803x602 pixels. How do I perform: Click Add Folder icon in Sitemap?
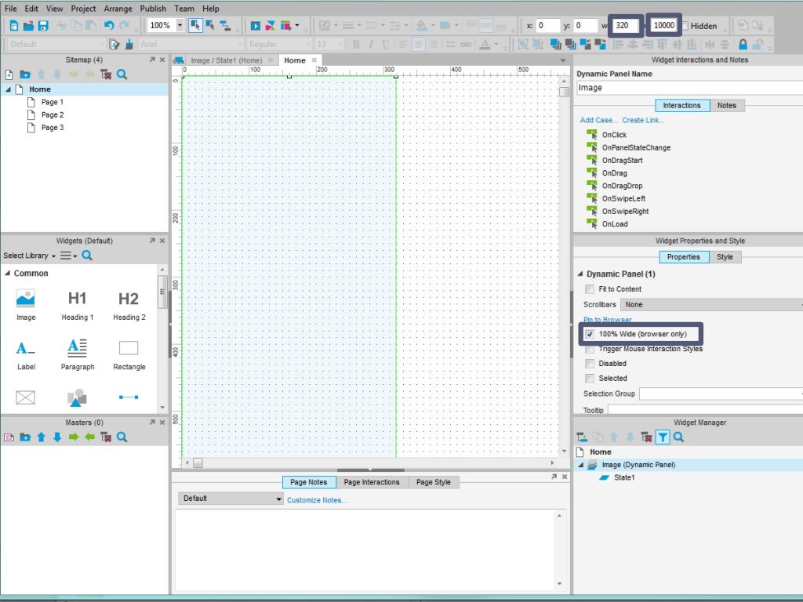pyautogui.click(x=25, y=74)
